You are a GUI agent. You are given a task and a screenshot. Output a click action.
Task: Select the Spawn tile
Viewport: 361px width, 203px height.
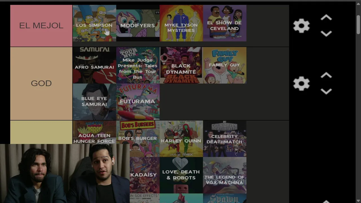[x=224, y=198]
